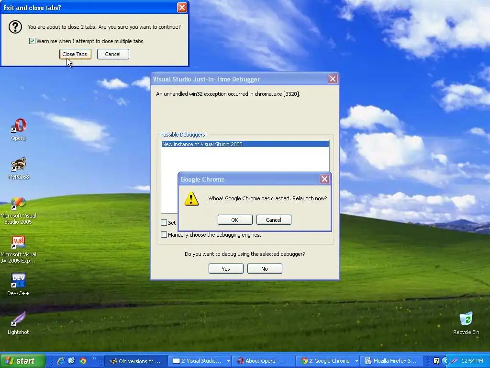Launch Google Chrome from Quick Launch
The height and width of the screenshot is (368, 490).
[x=83, y=361]
